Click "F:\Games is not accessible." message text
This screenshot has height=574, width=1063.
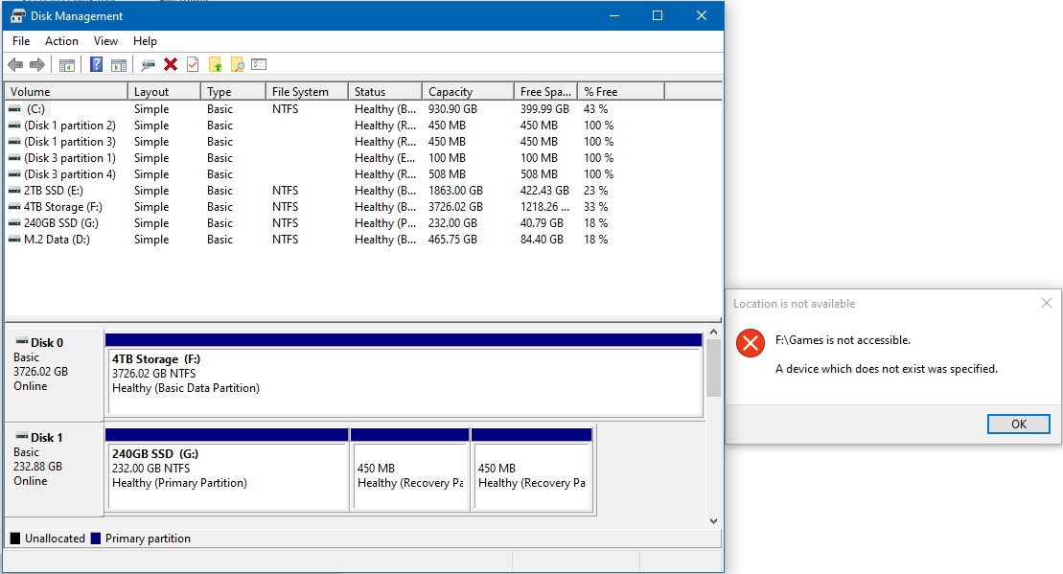click(843, 340)
